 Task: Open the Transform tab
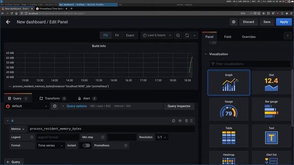[x=53, y=99]
